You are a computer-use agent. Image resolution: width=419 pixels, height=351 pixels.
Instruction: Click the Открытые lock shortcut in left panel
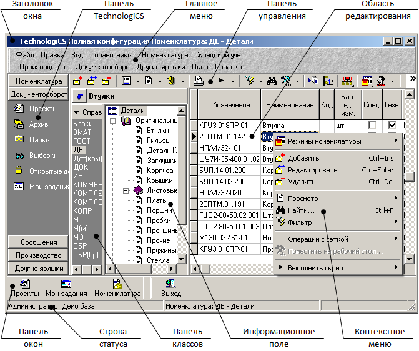pos(41,171)
